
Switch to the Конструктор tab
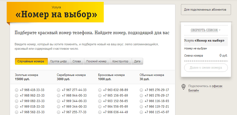tap(121, 61)
